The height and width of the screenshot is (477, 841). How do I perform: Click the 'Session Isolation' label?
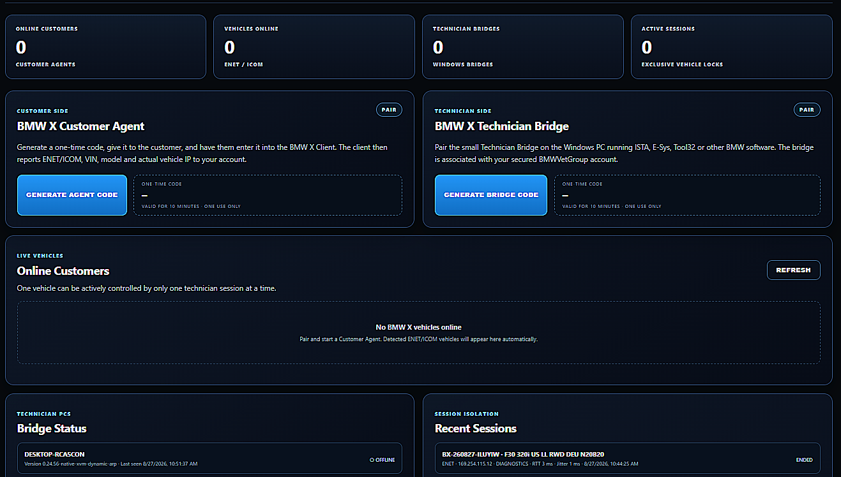[467, 414]
